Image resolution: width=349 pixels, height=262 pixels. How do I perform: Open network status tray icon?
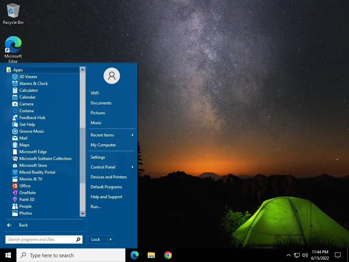click(297, 255)
